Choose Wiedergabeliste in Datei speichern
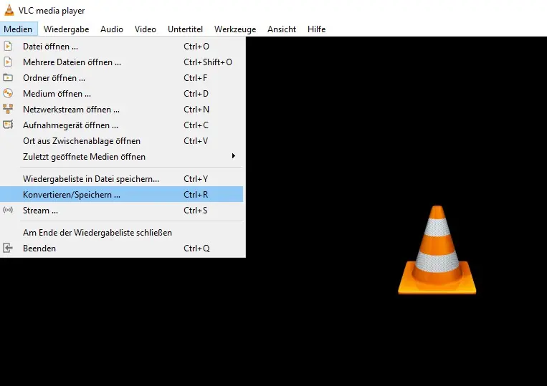 click(91, 179)
